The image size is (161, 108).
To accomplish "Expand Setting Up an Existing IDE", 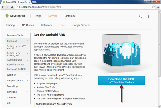I will coord(27,53).
